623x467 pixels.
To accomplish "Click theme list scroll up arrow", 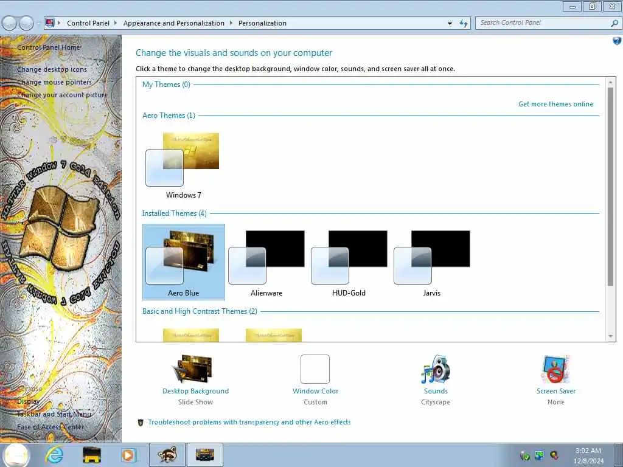I will click(x=610, y=82).
